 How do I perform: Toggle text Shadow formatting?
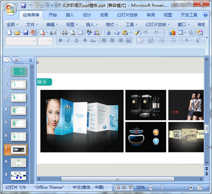[x=85, y=40]
